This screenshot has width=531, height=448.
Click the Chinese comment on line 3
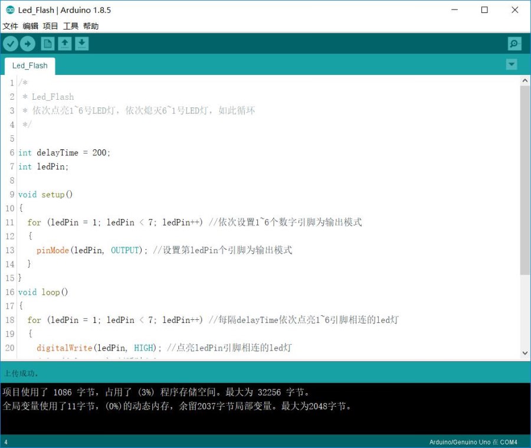pos(143,110)
